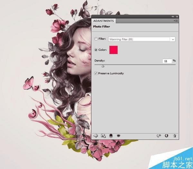Click the Density percentage input field

click(167, 61)
